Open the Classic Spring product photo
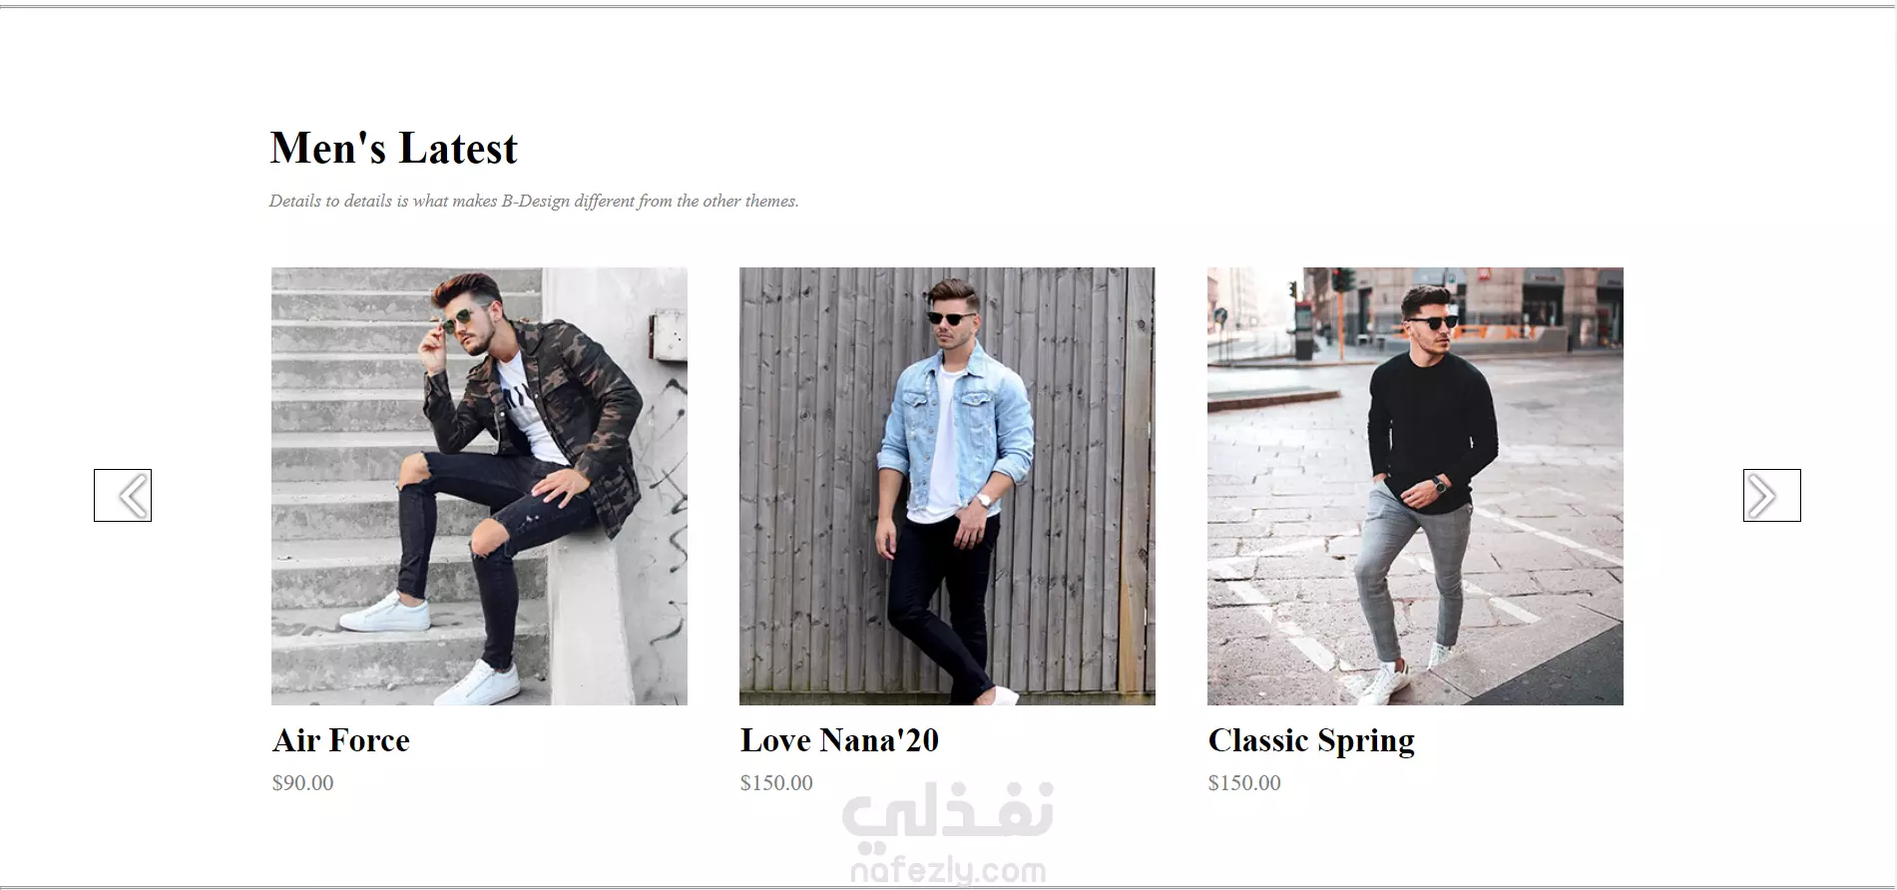Image resolution: width=1897 pixels, height=890 pixels. (x=1415, y=486)
